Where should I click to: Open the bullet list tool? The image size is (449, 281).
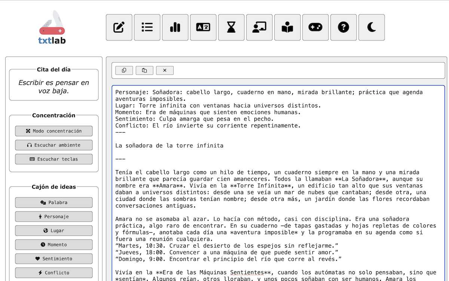coord(147,27)
